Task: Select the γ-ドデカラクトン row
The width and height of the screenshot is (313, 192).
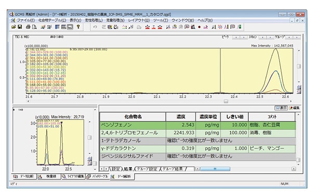Action: (x=198, y=148)
